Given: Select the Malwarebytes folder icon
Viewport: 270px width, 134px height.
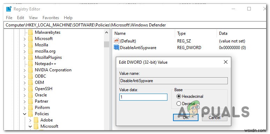Looking at the screenshot, I should point(30,32).
